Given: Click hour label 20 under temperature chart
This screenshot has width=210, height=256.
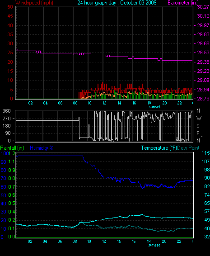Looking at the screenshot, I should coord(164,242).
